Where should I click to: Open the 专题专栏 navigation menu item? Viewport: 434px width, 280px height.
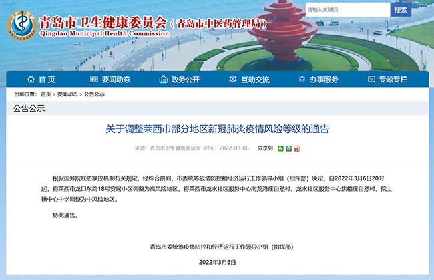[393, 80]
